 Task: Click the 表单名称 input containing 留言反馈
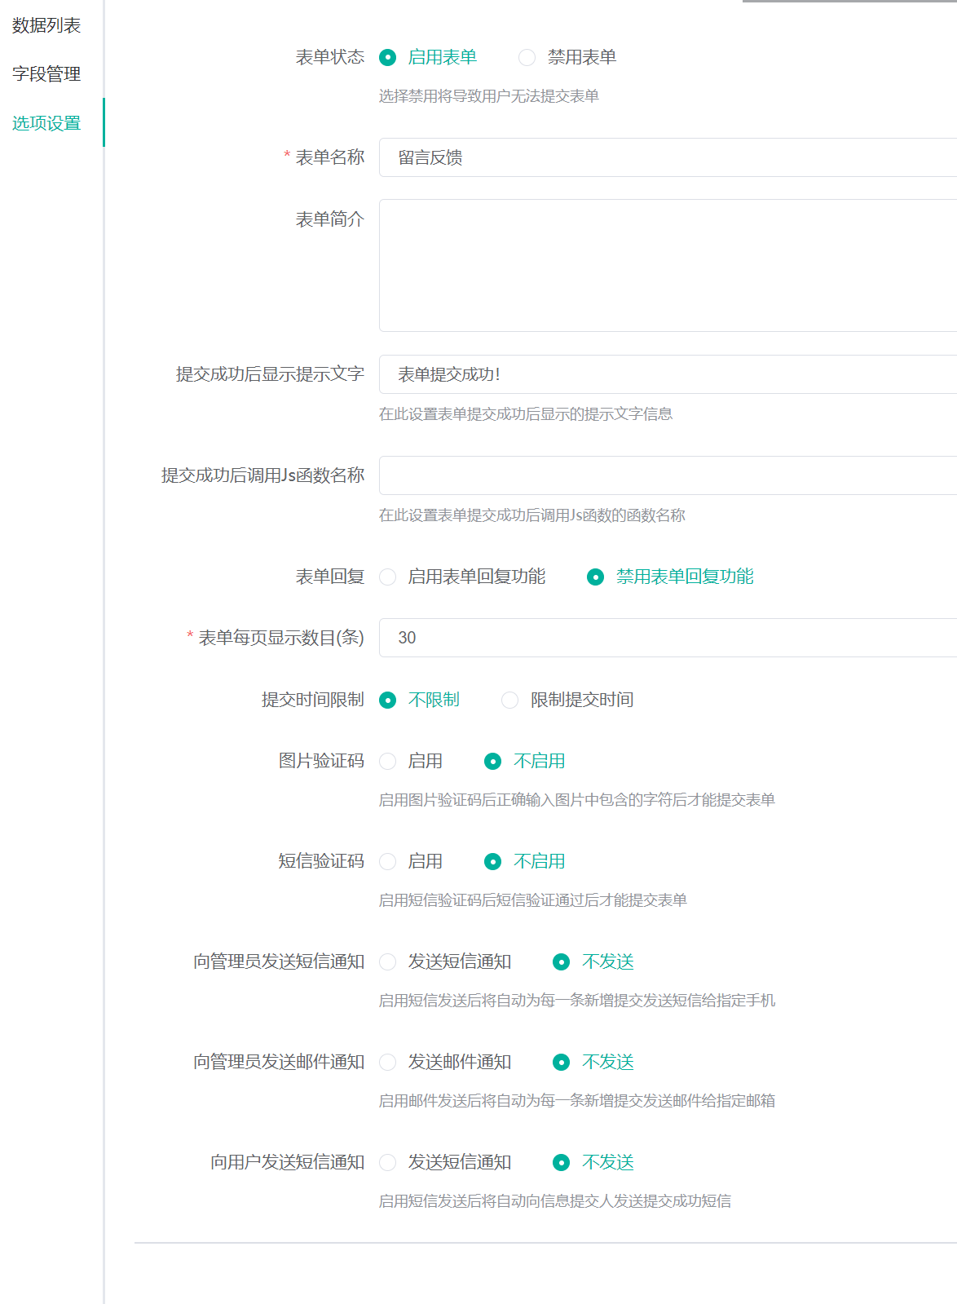click(667, 157)
